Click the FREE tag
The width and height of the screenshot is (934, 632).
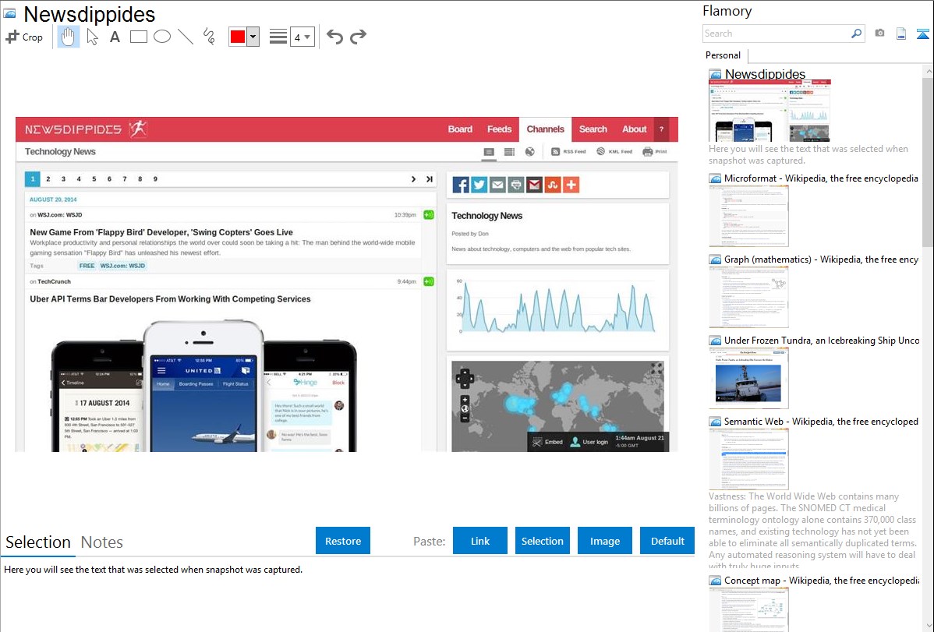[x=87, y=266]
